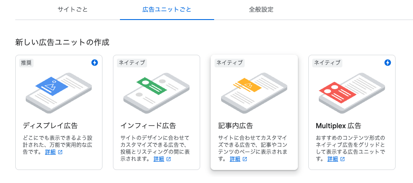Open 詳細 link for インフィード広告
The image size is (413, 183).
coord(159,159)
